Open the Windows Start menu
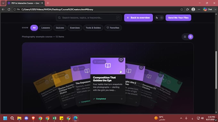Image resolution: width=218 pixels, height=122 pixels. point(5,118)
